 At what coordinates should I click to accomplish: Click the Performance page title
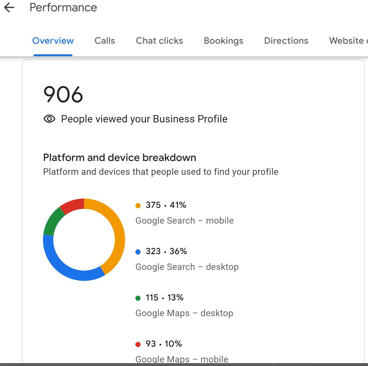pyautogui.click(x=63, y=7)
